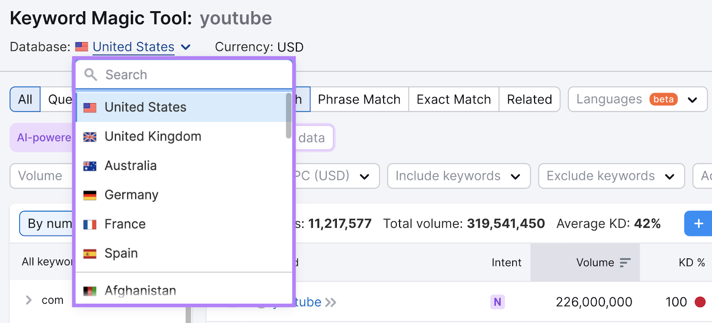Click the red KD difficulty dot

700,302
